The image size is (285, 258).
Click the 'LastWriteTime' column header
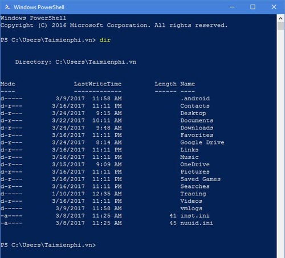(97, 84)
